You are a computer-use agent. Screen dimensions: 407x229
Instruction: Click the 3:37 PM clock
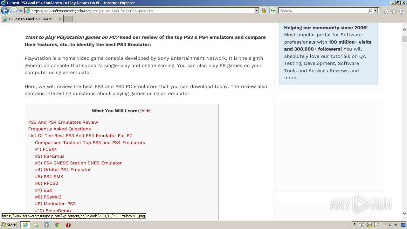coord(391,225)
